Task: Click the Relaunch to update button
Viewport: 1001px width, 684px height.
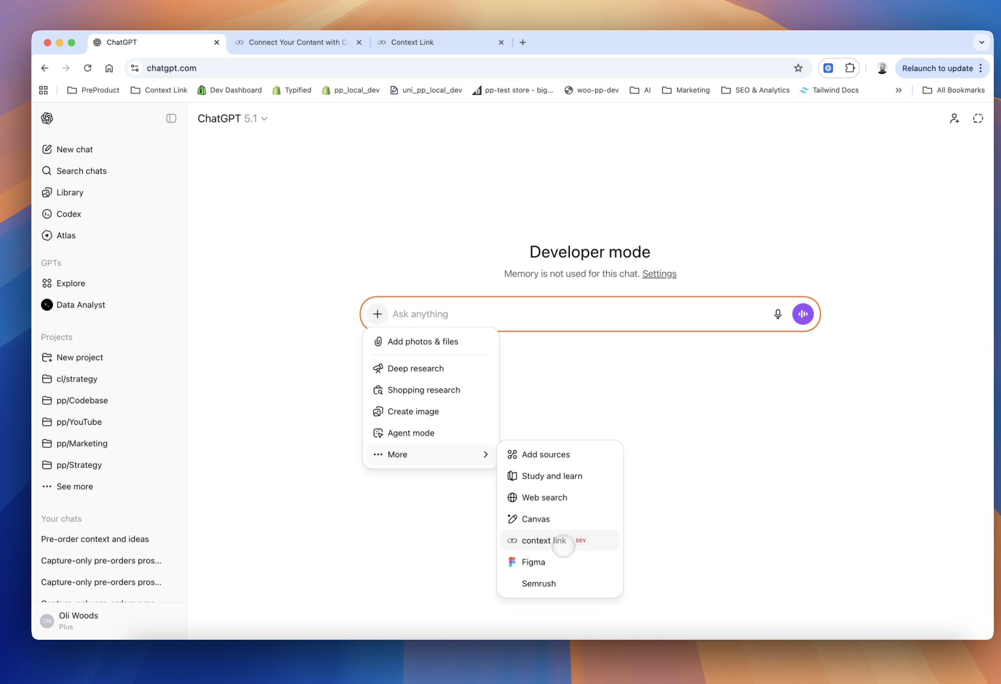Action: point(938,68)
